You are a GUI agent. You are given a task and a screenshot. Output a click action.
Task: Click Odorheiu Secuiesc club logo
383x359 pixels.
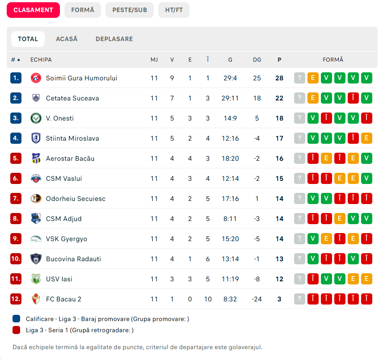point(36,199)
